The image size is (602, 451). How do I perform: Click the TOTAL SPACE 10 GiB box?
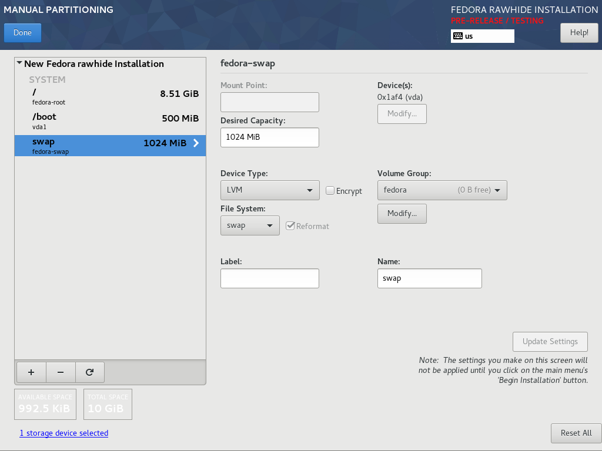[x=108, y=404]
